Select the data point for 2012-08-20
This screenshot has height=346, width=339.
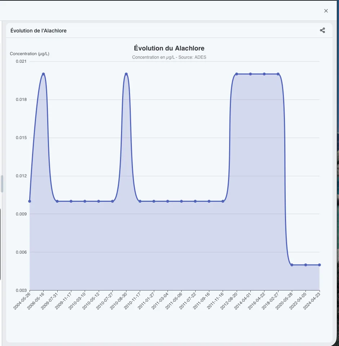pyautogui.click(x=237, y=74)
